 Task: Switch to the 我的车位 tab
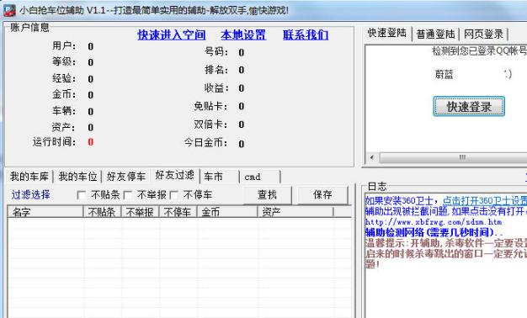tap(77, 177)
